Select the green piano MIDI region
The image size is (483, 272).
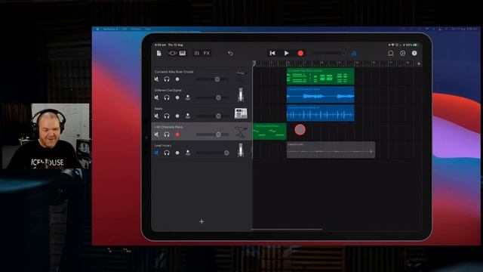coord(269,131)
